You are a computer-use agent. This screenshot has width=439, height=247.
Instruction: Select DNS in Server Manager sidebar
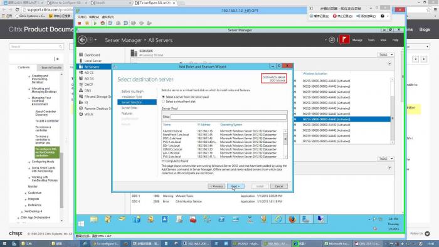pyautogui.click(x=88, y=91)
